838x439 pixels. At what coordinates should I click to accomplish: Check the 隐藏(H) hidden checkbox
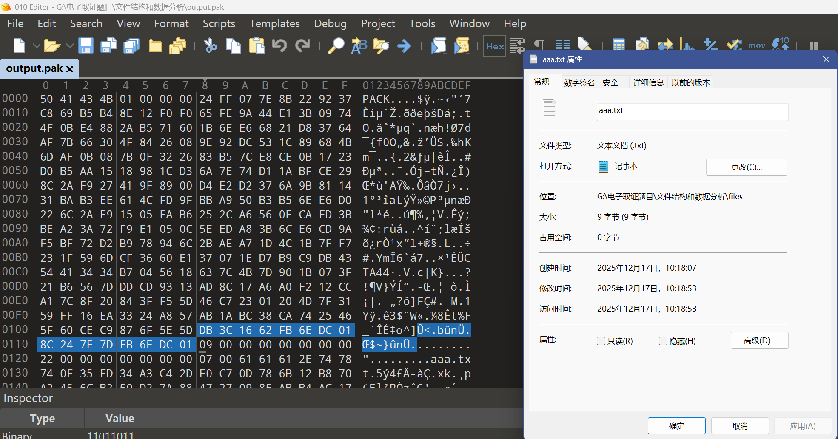pyautogui.click(x=663, y=341)
